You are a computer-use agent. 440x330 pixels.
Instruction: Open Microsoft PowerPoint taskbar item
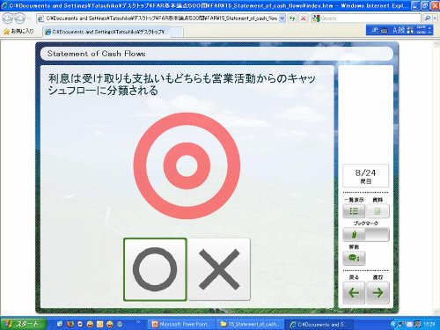[x=181, y=324]
